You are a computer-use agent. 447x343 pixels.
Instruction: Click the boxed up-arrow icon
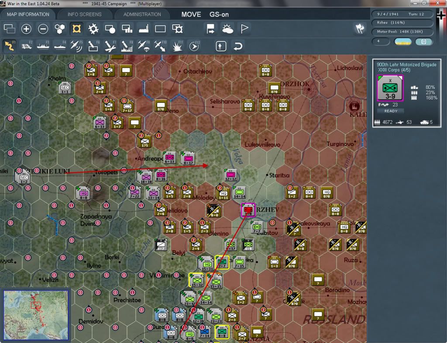pyautogui.click(x=221, y=46)
